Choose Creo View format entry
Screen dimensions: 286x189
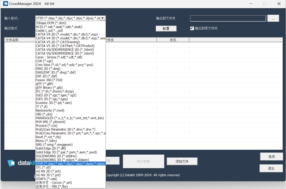click(70, 65)
